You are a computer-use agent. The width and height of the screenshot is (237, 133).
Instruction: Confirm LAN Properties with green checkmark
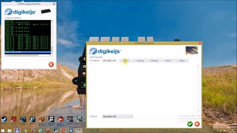coord(190,124)
